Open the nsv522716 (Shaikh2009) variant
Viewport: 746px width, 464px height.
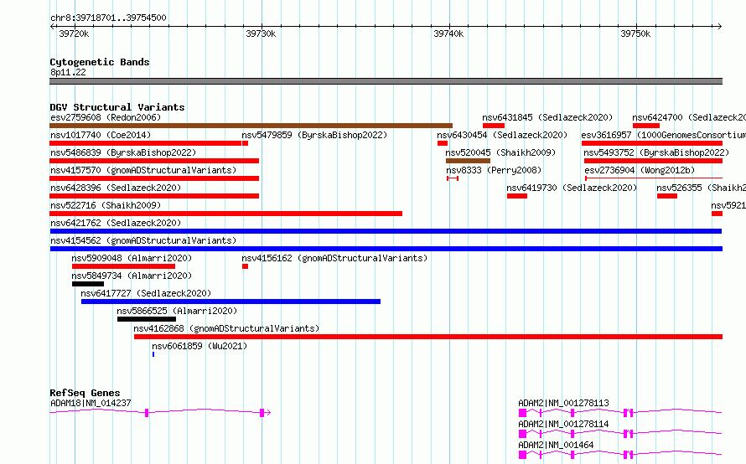[106, 205]
